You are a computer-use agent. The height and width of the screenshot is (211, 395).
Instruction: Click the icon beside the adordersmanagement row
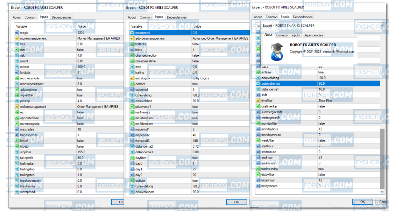point(132,38)
